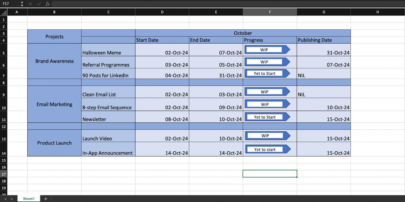Select the merged October header cell
405x202 pixels.
pyautogui.click(x=243, y=33)
